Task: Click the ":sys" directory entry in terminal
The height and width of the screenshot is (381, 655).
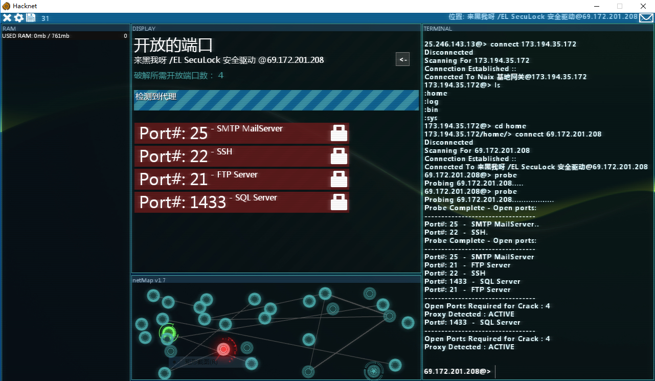Action: (x=431, y=118)
